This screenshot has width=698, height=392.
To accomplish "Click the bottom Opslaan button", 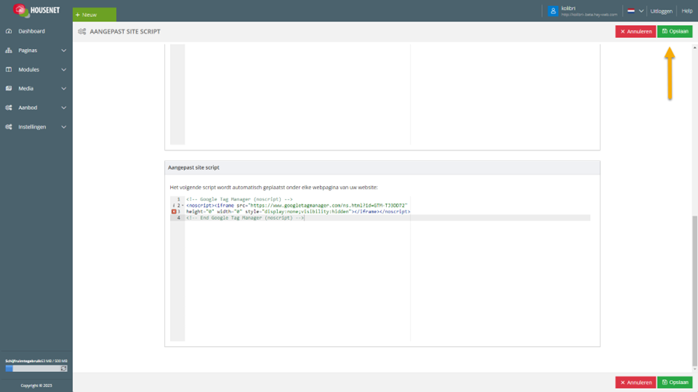I will [675, 382].
